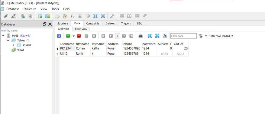Switch to Form view tab
265x114 pixels.
(x=81, y=29)
